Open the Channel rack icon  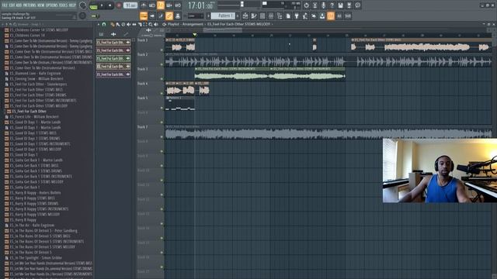tap(262, 15)
